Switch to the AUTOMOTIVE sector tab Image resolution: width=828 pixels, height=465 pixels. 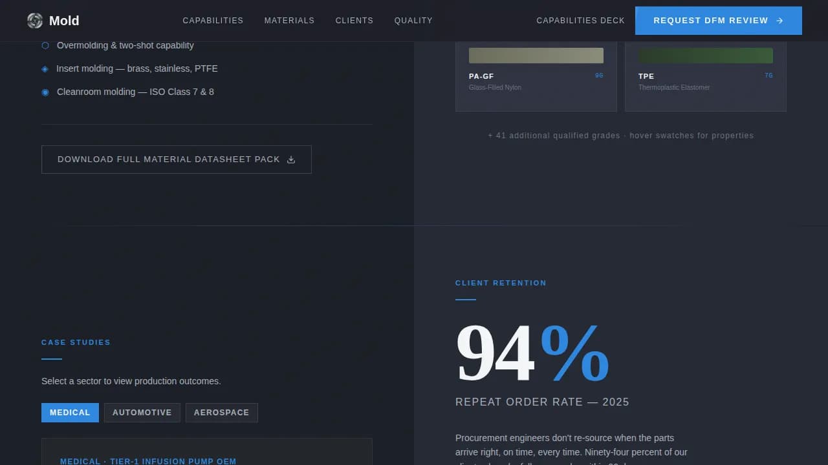pos(142,412)
